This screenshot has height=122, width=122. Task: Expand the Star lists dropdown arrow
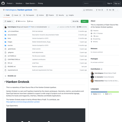[117, 10]
